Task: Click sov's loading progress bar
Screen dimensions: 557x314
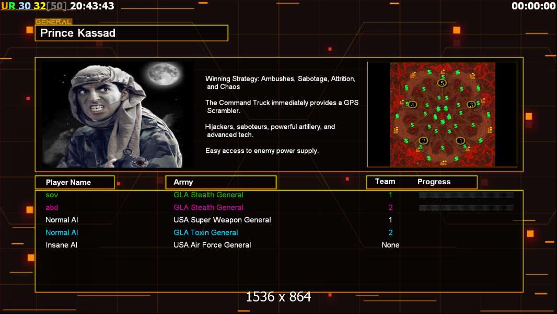Action: (466, 195)
